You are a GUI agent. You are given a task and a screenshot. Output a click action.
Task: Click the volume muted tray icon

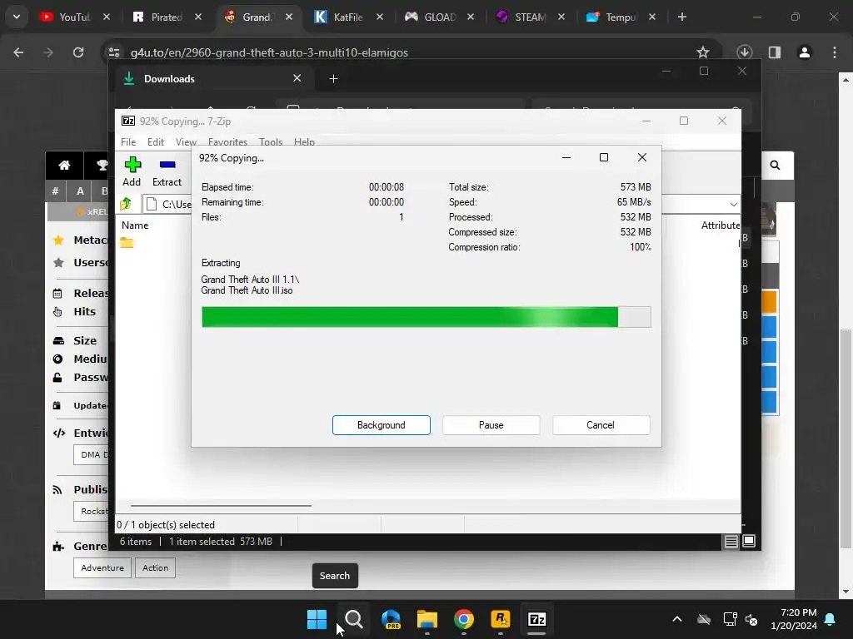[751, 619]
